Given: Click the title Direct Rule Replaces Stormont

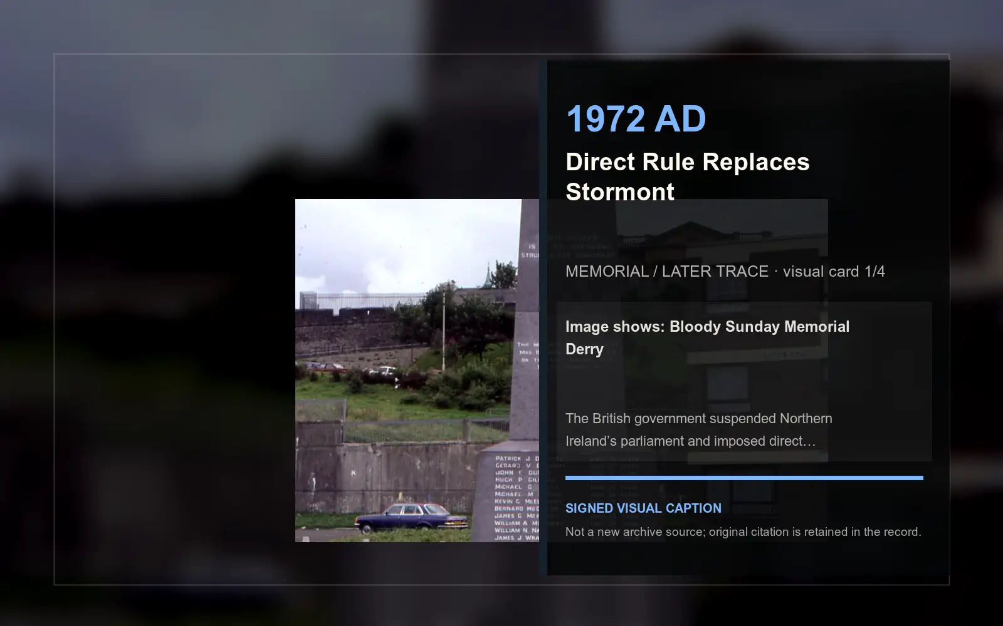Looking at the screenshot, I should point(688,177).
